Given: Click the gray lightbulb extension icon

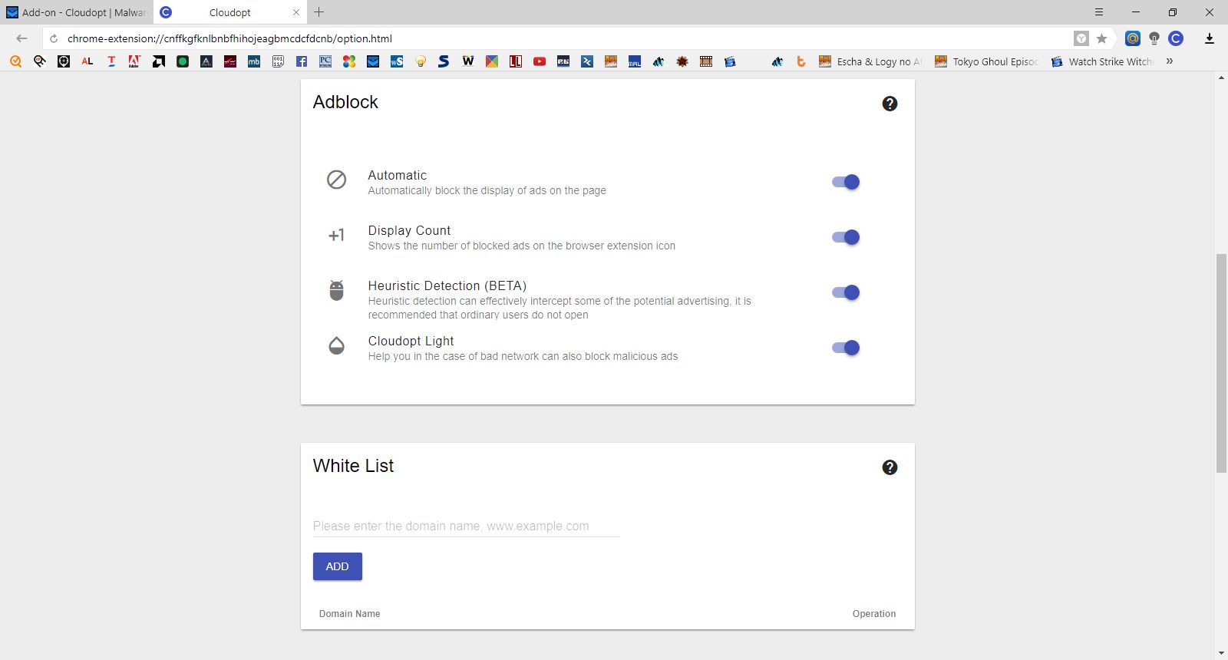Looking at the screenshot, I should [1154, 38].
